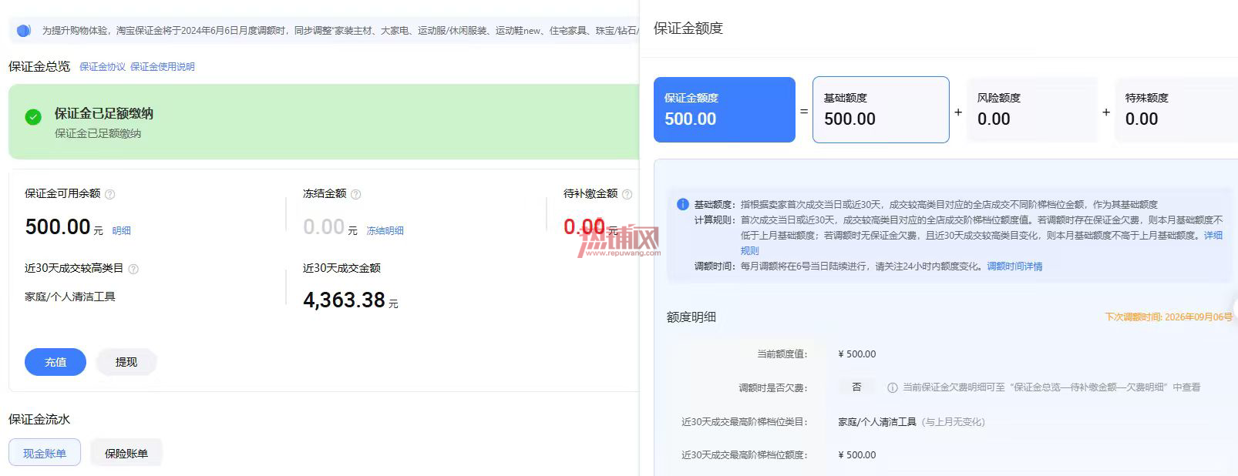Click help icon beside 待补缴金额
The image size is (1238, 476).
point(627,194)
